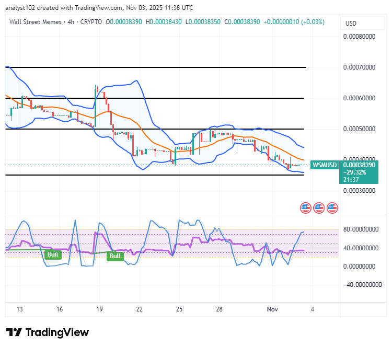Viewport: 392px width, 348px height.
Task: Click the date 28 on the time axis
Action: coord(219,309)
